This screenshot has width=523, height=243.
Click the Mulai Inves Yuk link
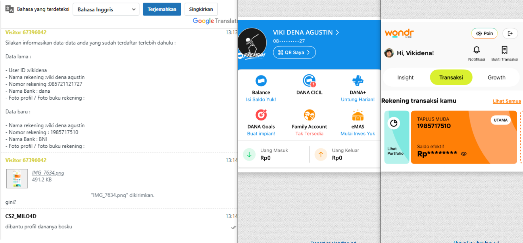tap(358, 133)
